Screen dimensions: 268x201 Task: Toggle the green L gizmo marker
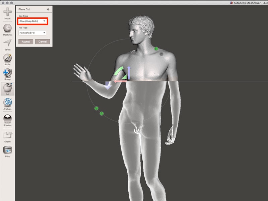coord(156,49)
